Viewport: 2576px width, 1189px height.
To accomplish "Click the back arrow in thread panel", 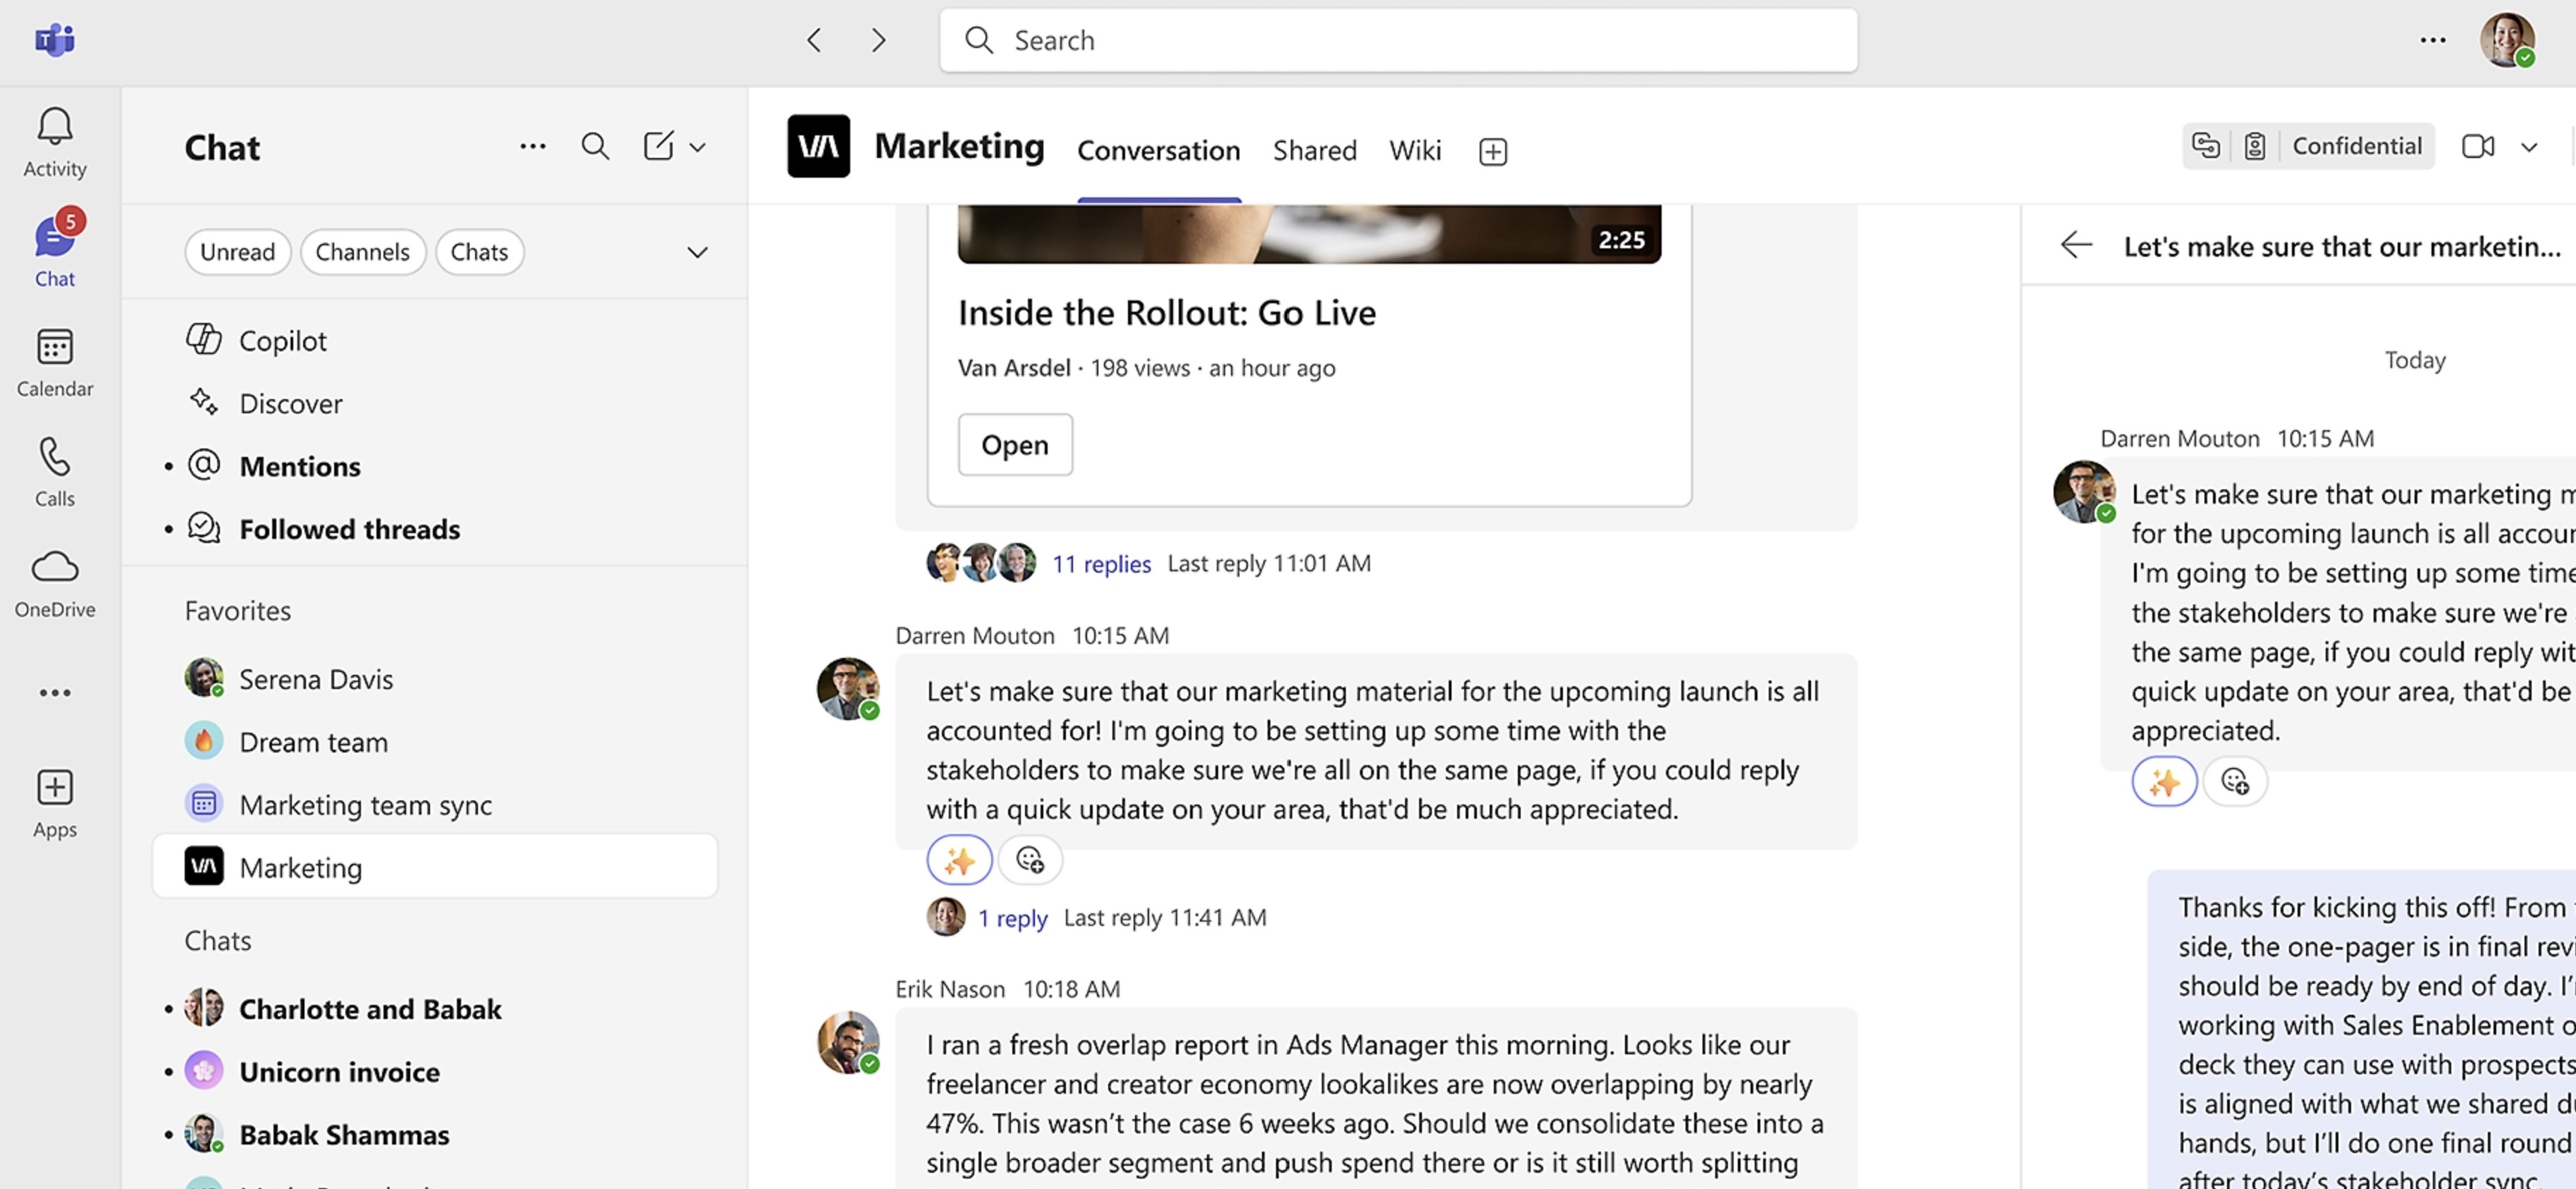I will click(x=2076, y=245).
